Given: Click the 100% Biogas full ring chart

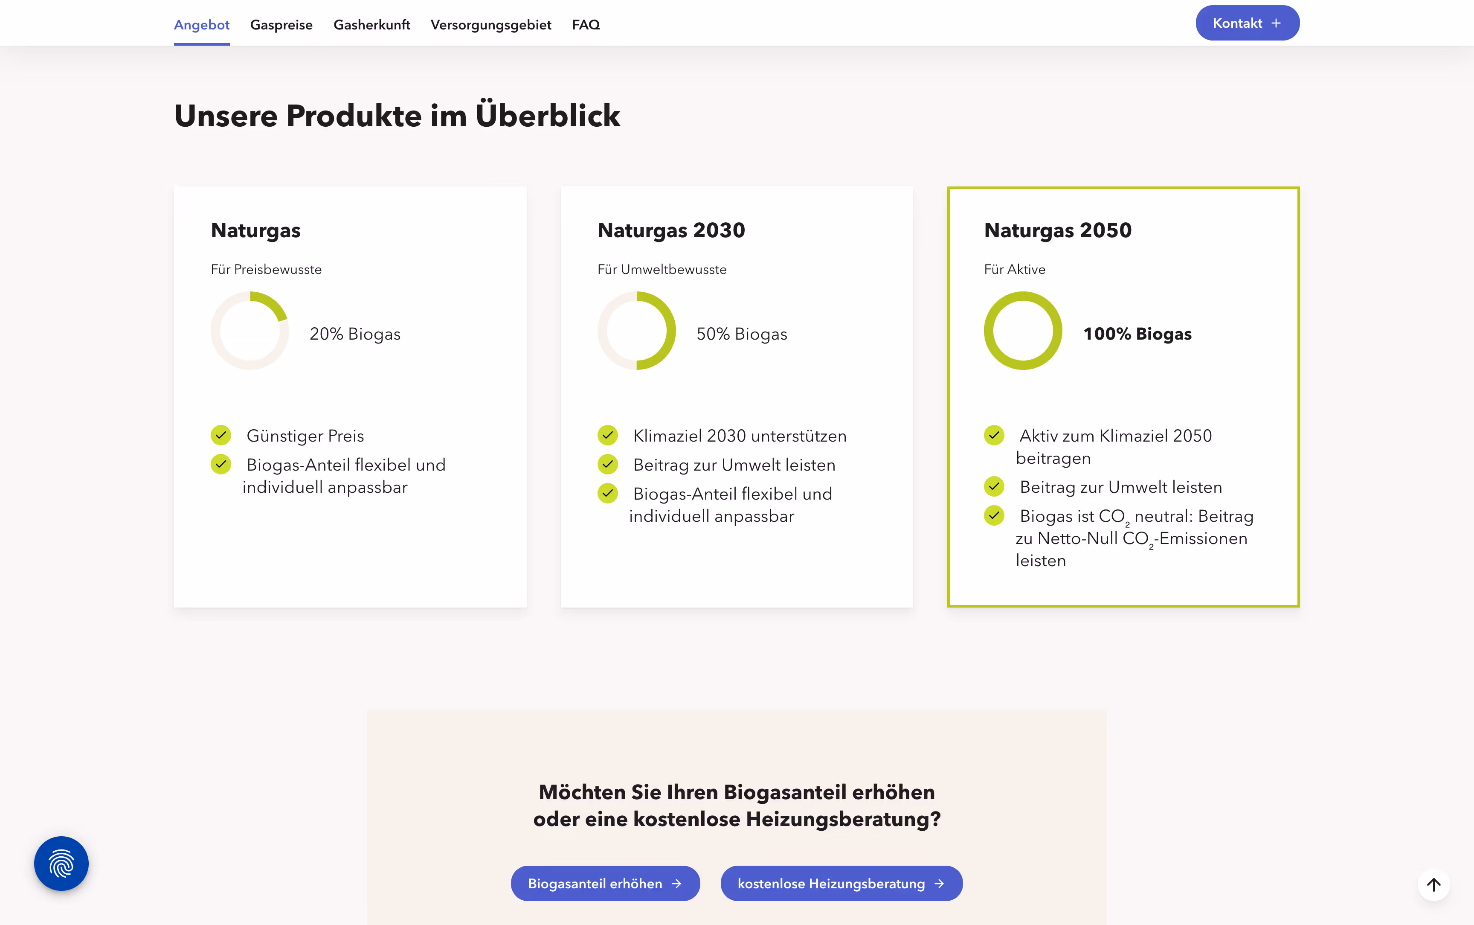Looking at the screenshot, I should coord(1023,330).
